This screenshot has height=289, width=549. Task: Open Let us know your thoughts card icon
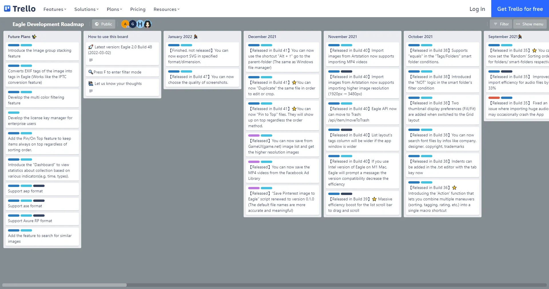(91, 83)
